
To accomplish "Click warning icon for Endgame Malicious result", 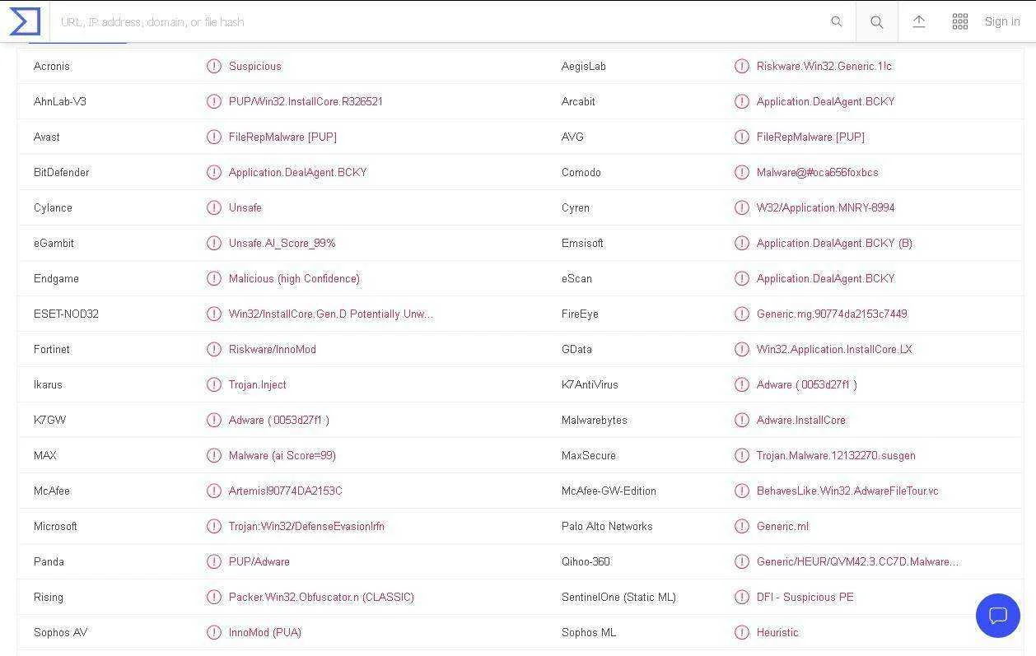I will [214, 278].
